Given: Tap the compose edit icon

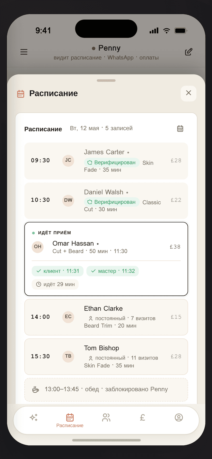Looking at the screenshot, I should 189,52.
